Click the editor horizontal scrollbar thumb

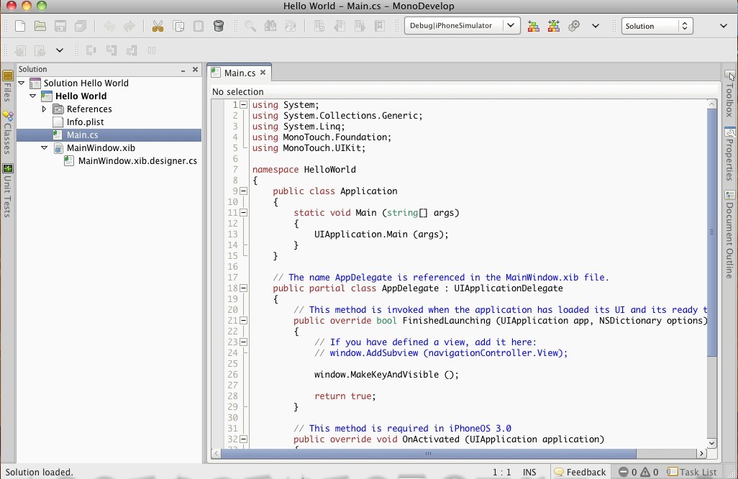428,454
